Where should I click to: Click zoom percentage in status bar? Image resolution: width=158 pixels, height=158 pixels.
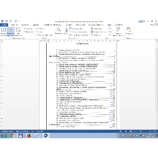click(155, 131)
